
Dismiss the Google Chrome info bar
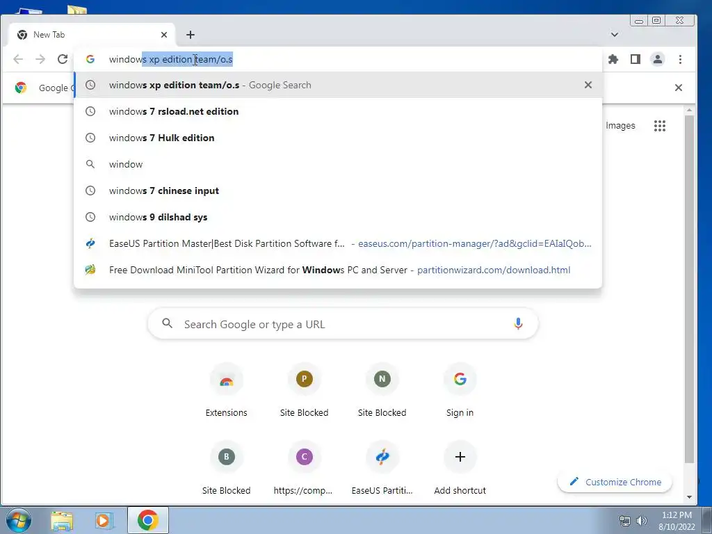(679, 88)
